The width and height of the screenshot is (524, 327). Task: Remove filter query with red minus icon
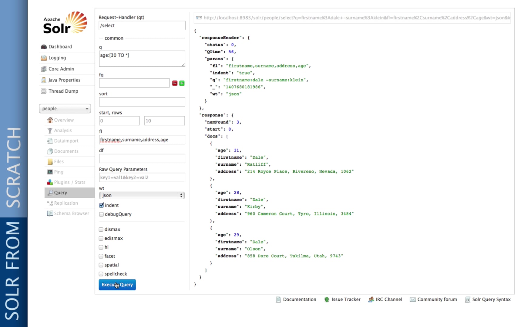tap(175, 83)
